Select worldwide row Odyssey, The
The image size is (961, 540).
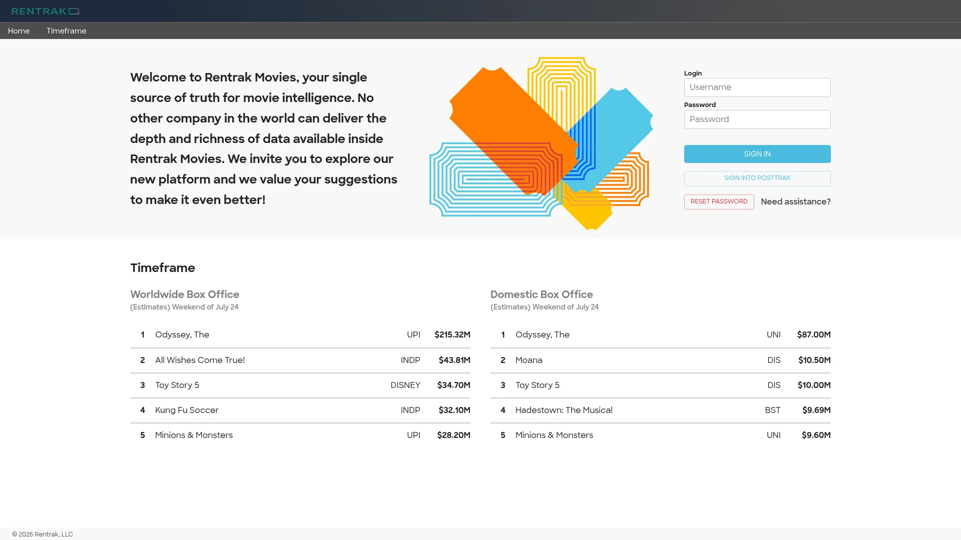(300, 335)
